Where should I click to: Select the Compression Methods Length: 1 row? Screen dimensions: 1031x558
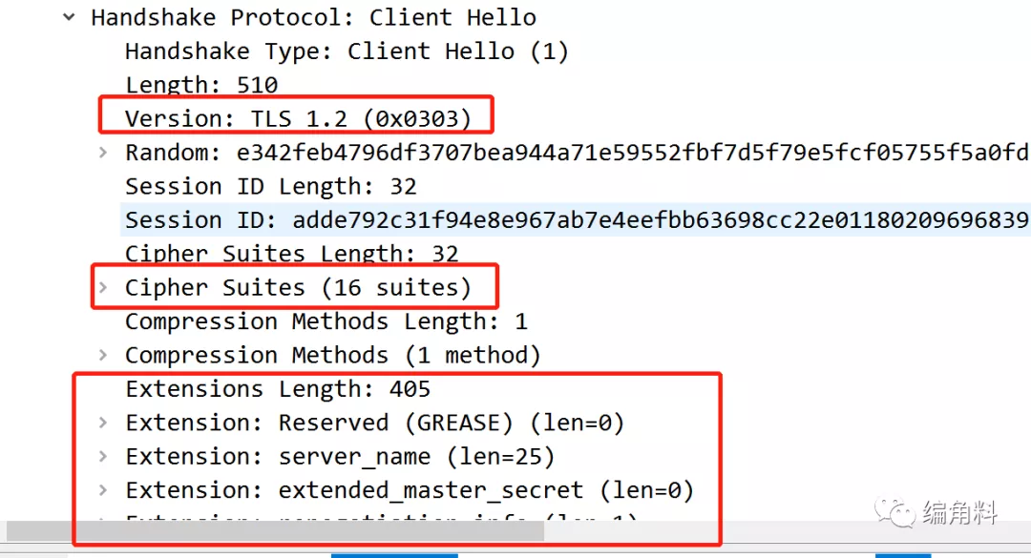pos(326,321)
